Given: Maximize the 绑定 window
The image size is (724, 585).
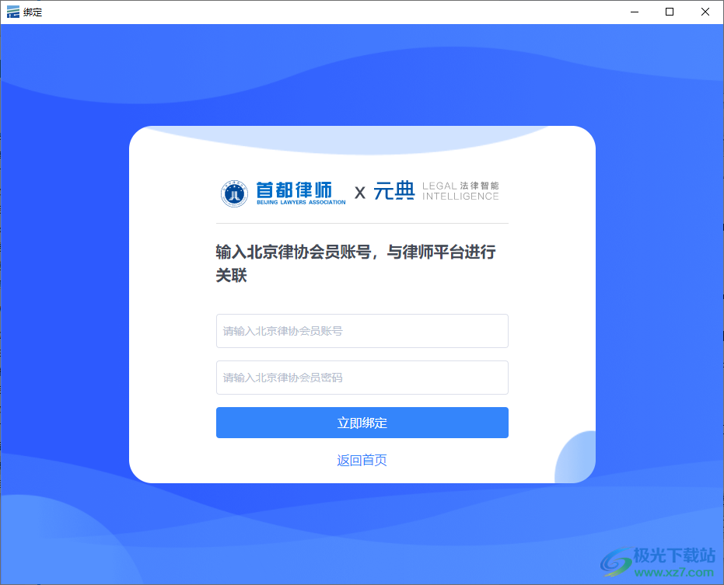Looking at the screenshot, I should coord(670,12).
